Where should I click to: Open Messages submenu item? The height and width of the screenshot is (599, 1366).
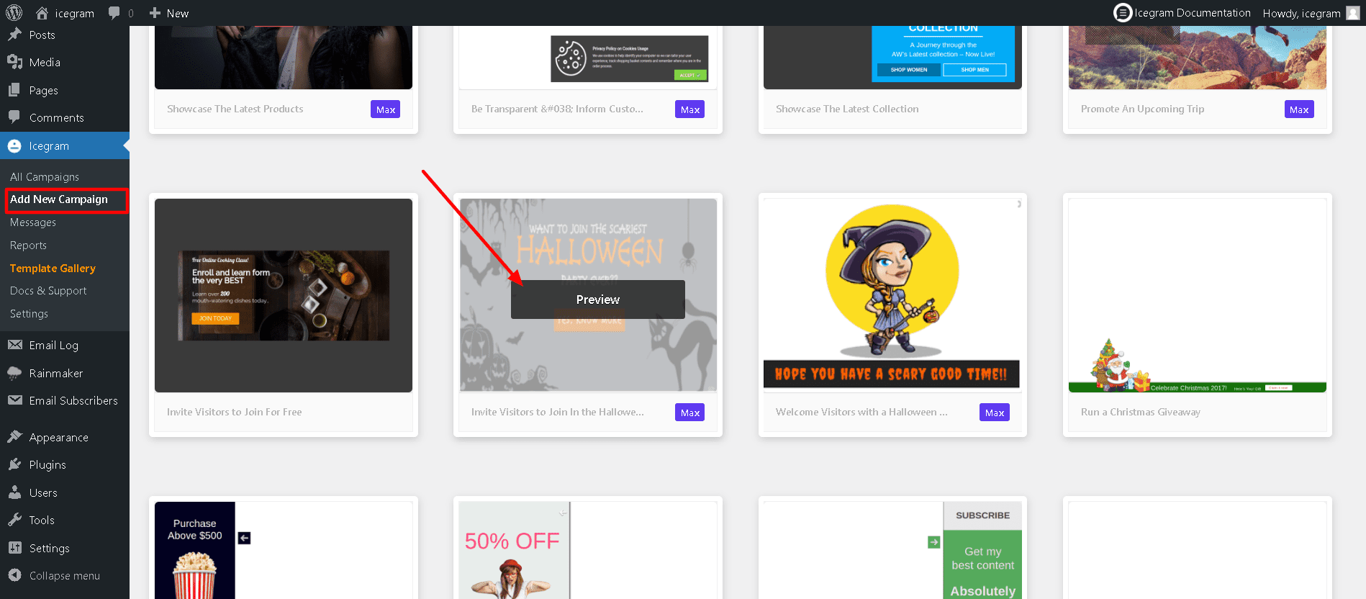click(x=33, y=222)
